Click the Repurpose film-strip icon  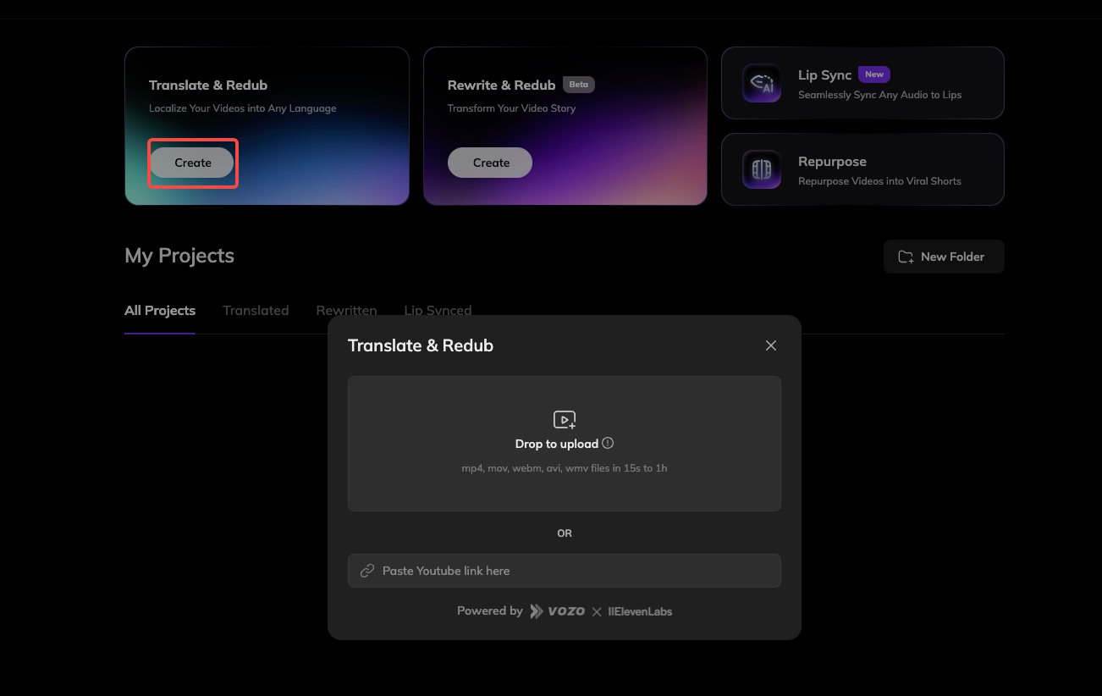(x=762, y=169)
